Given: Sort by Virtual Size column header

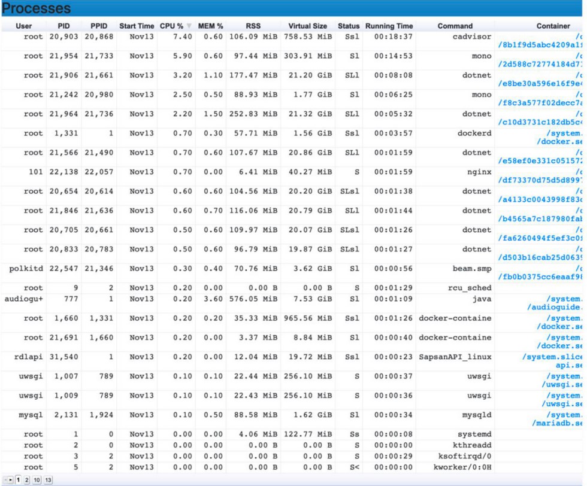Looking at the screenshot, I should [x=307, y=26].
